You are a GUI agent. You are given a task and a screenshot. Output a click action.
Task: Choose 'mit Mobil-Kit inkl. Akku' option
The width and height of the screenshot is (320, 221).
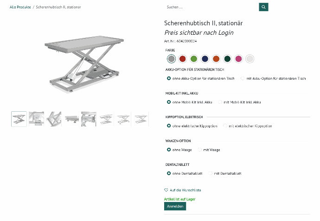pyautogui.click(x=221, y=102)
